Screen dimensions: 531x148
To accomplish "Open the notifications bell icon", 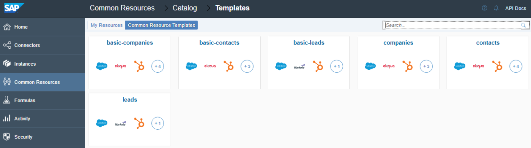I will pyautogui.click(x=496, y=8).
